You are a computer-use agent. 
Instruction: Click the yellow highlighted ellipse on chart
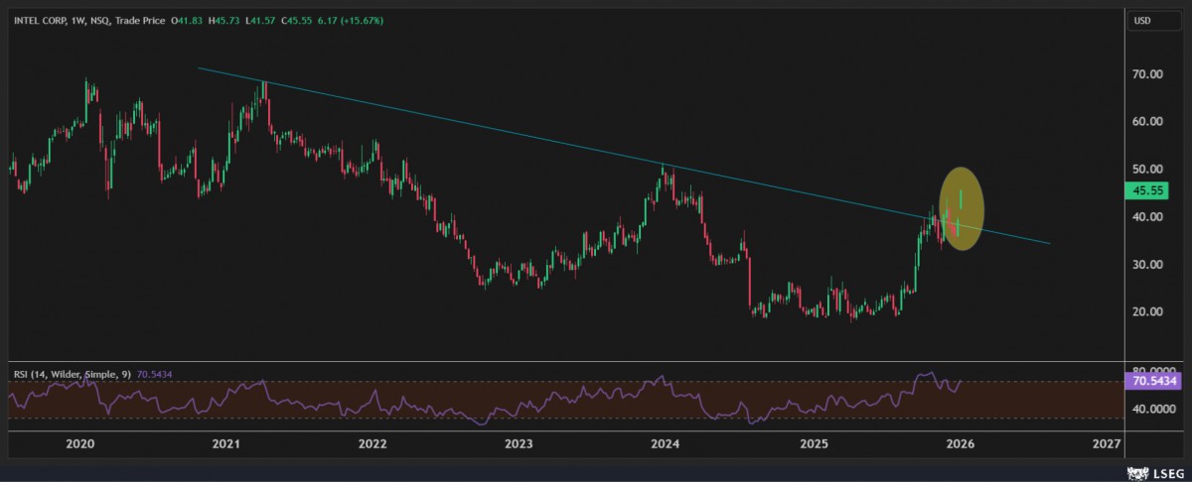962,208
